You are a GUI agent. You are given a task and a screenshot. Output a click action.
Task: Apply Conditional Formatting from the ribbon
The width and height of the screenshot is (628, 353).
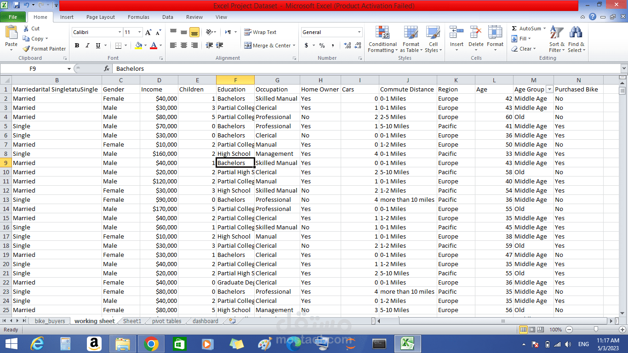[x=382, y=39]
